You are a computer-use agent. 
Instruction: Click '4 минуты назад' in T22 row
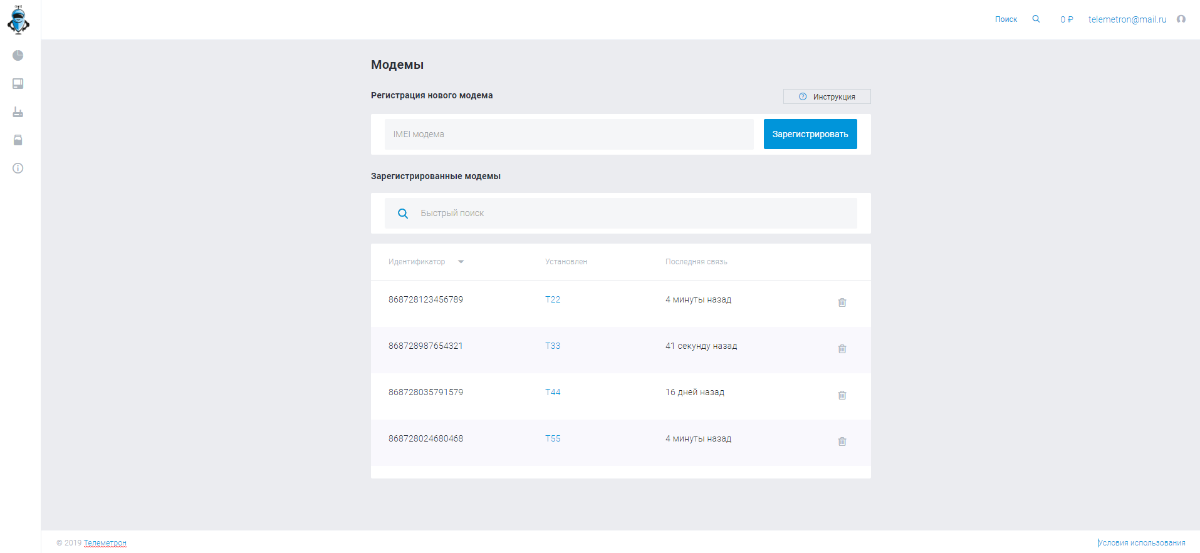click(698, 299)
